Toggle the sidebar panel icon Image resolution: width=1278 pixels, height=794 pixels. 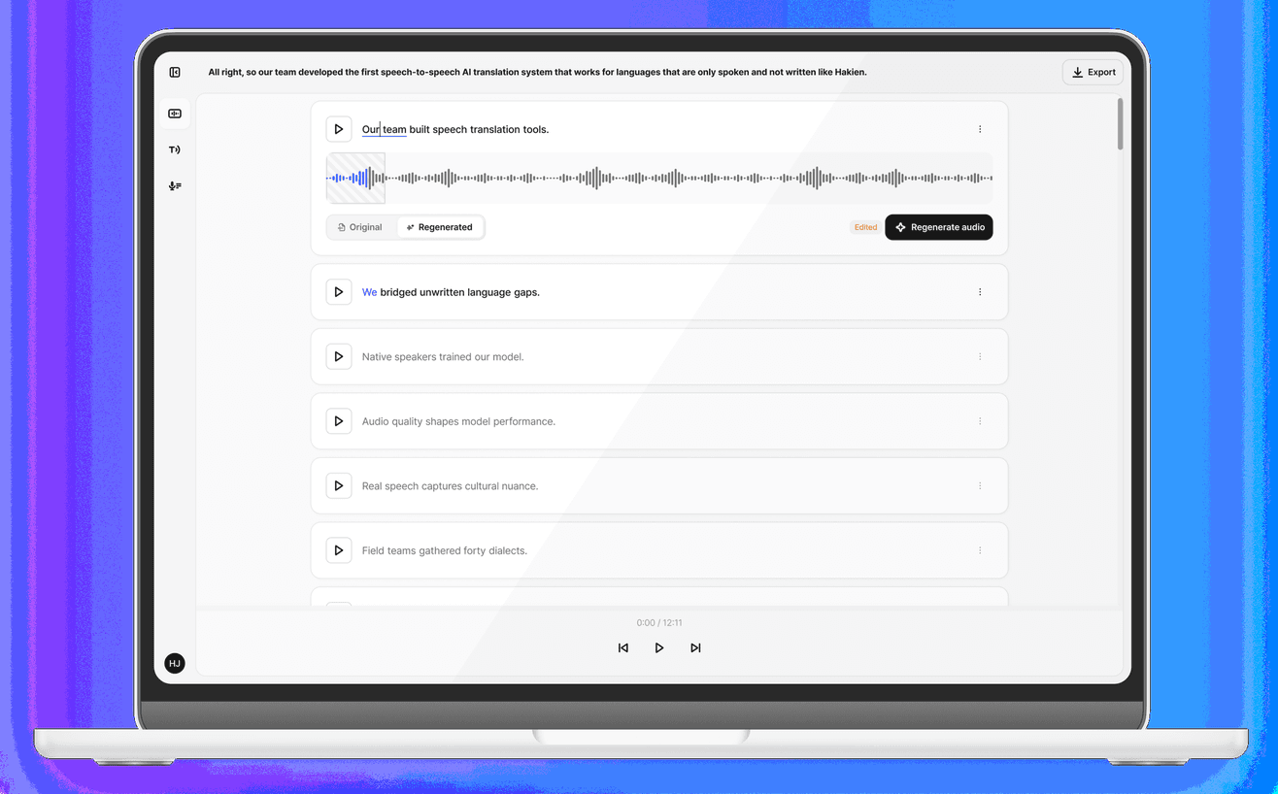[x=175, y=72]
